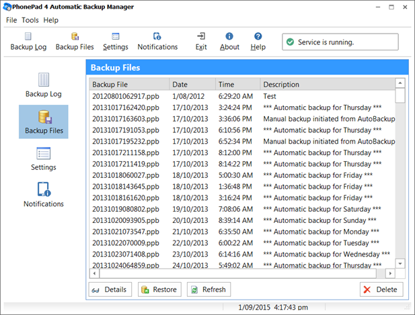The image size is (415, 315).
Task: Open the Help menu
Action: pyautogui.click(x=51, y=20)
